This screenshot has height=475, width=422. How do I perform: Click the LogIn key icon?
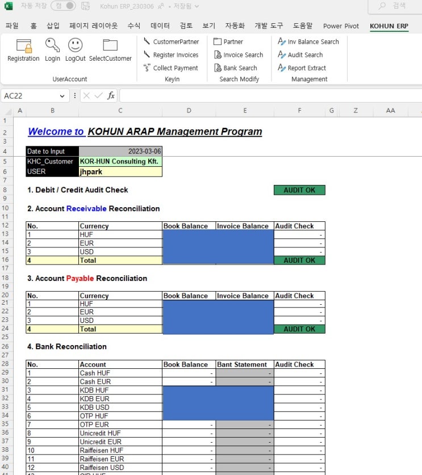pyautogui.click(x=52, y=46)
